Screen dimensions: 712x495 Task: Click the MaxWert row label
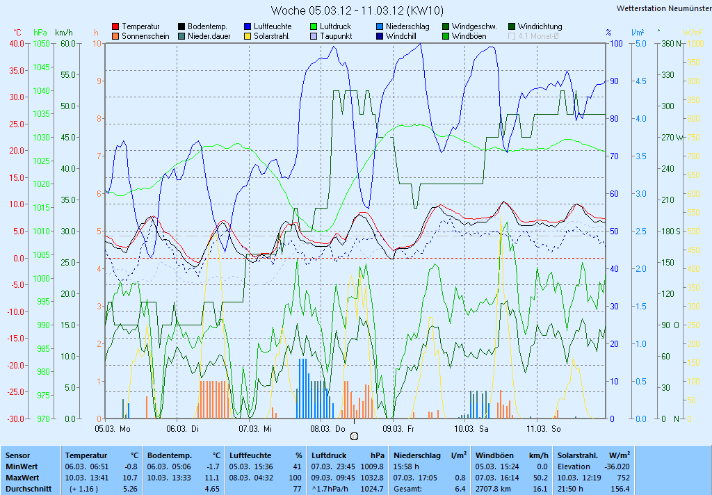[x=22, y=478]
